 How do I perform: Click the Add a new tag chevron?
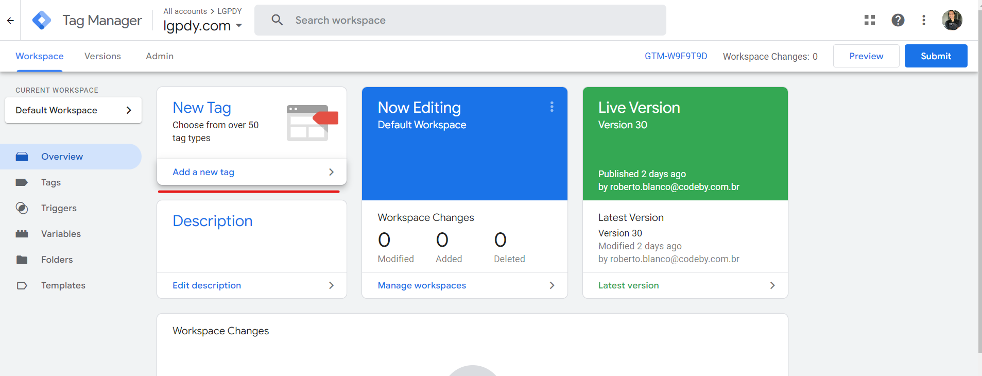pos(331,172)
